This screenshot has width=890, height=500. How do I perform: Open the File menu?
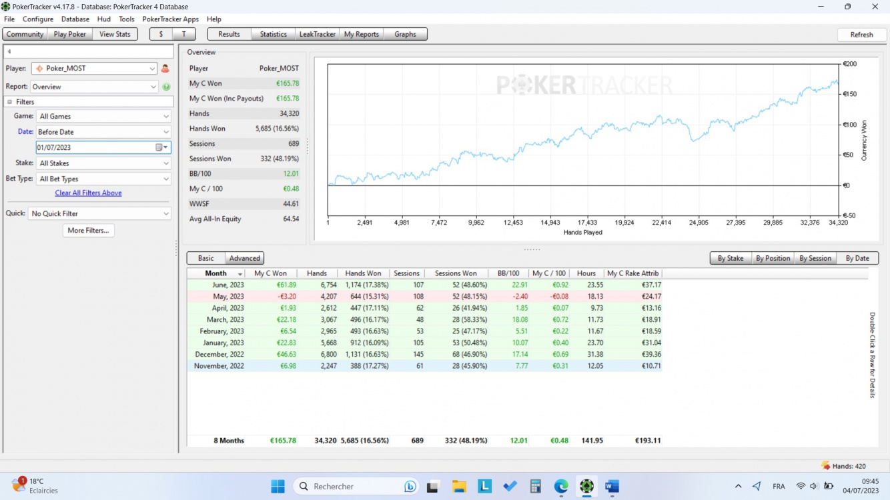click(x=9, y=19)
